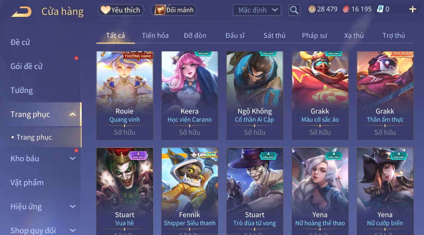The width and height of the screenshot is (424, 235).
Task: Choose the Trang phục sub-item in sidebar
Action: tap(34, 137)
